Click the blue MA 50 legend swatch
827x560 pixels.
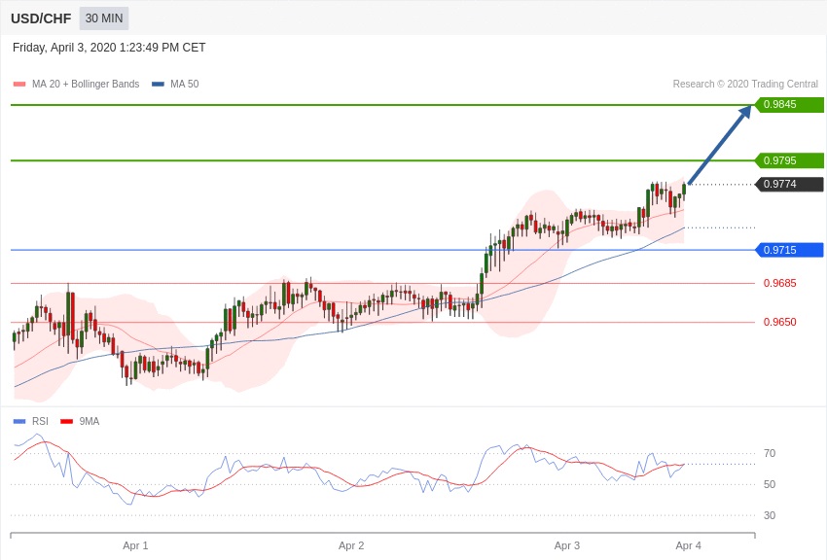click(158, 85)
